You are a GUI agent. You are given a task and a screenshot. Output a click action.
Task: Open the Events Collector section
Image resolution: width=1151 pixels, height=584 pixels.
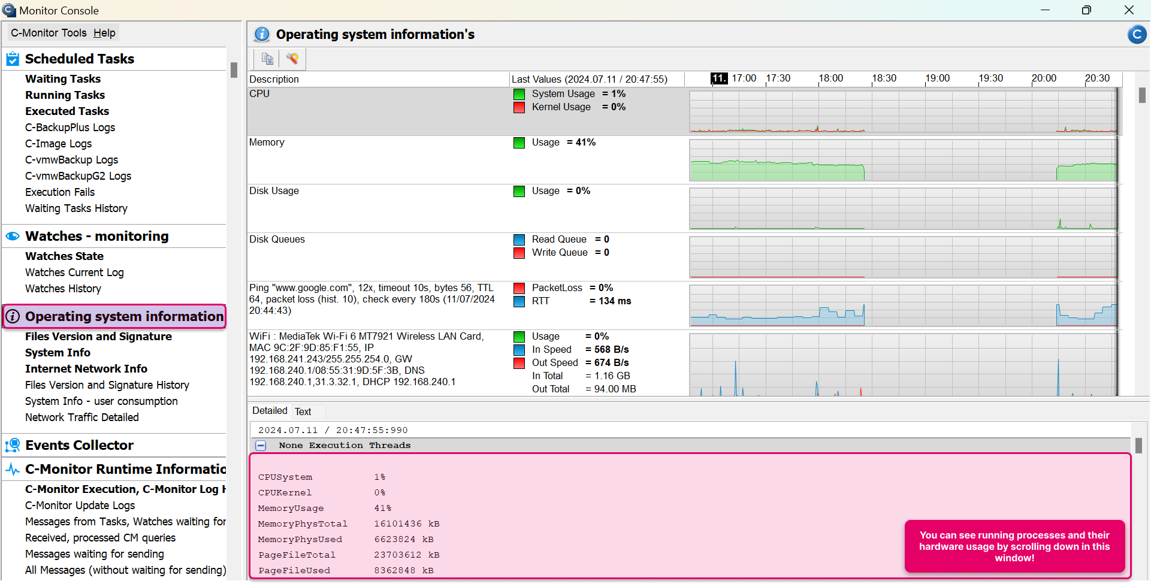[79, 445]
